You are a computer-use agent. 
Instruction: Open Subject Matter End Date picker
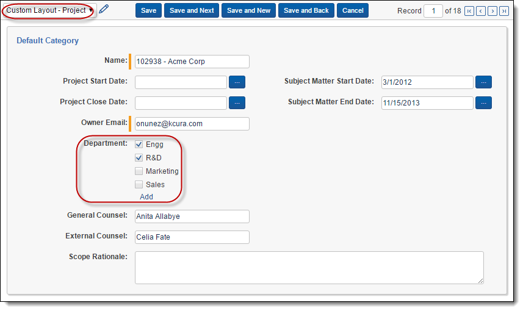tap(483, 103)
